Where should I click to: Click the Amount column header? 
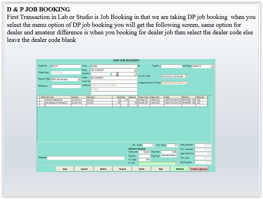[x=133, y=97]
